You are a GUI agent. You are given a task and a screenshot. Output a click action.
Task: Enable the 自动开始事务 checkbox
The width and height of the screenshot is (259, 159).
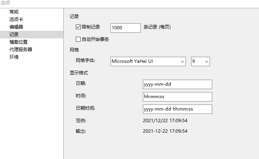[78, 39]
